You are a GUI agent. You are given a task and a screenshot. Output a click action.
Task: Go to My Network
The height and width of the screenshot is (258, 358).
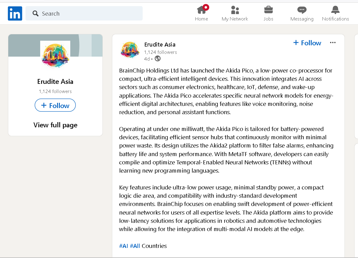235,13
